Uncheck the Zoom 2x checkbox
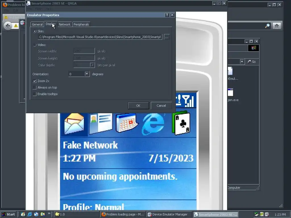Viewport: 291px width, 218px height. coord(34,81)
